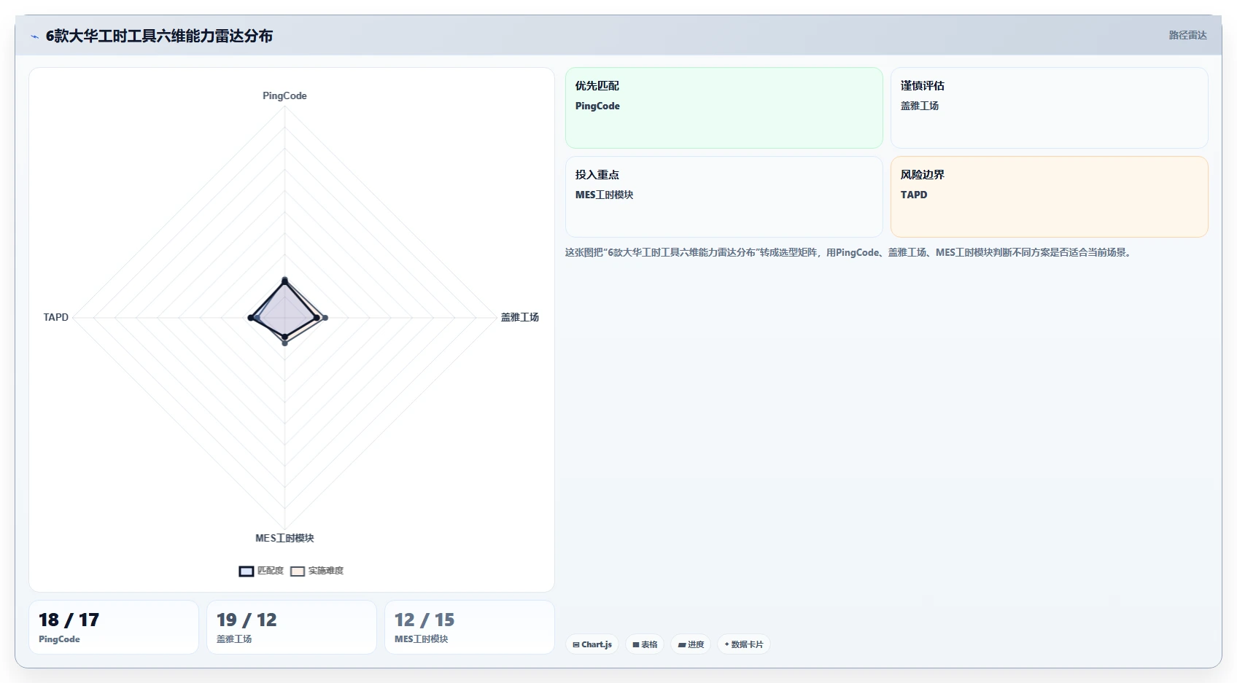1237x683 pixels.
Task: Click the 进度 tag chip
Action: [x=691, y=644]
